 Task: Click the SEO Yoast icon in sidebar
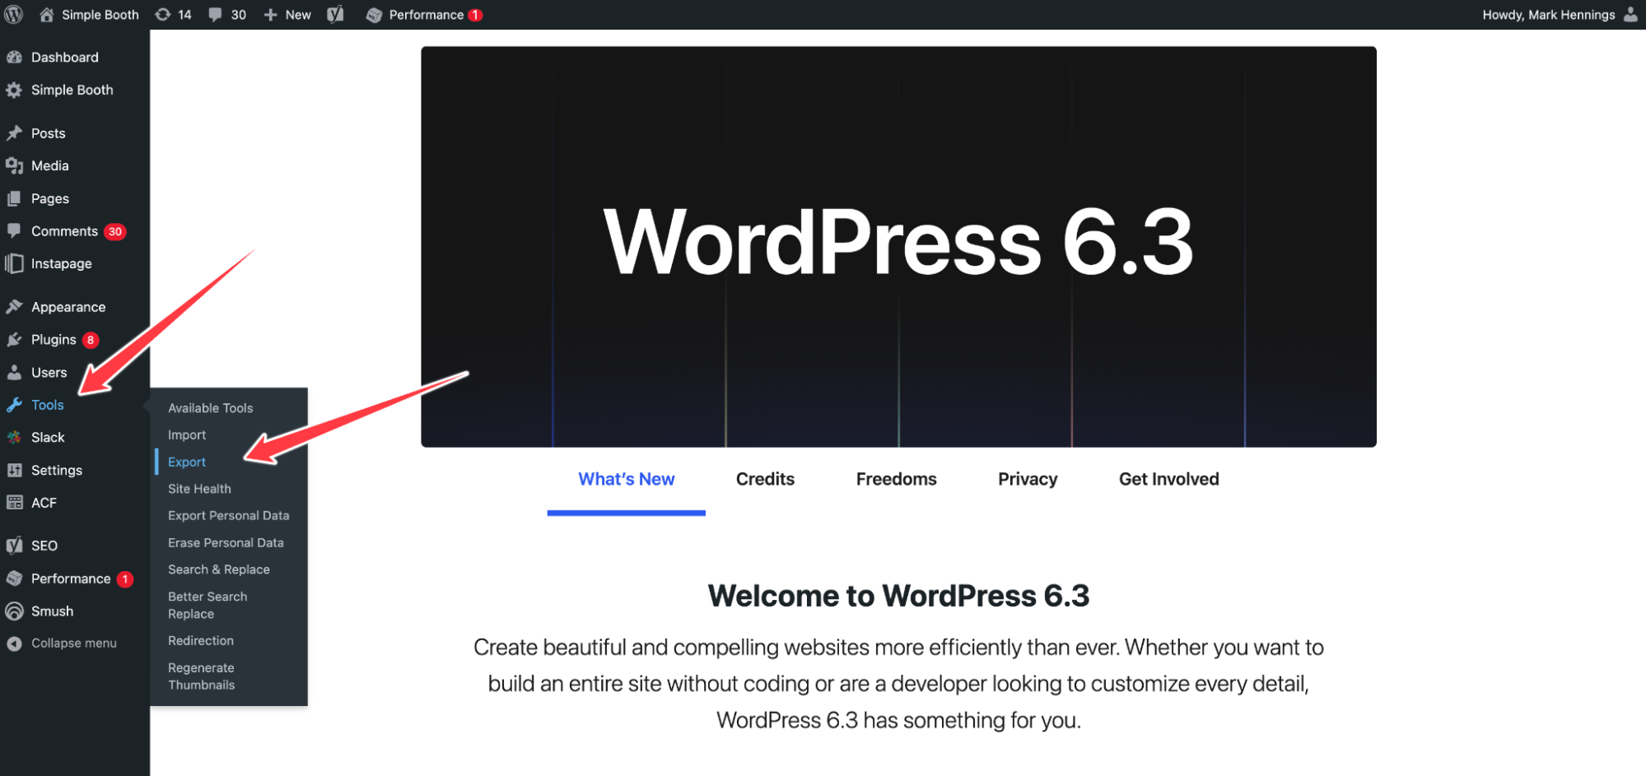point(14,546)
